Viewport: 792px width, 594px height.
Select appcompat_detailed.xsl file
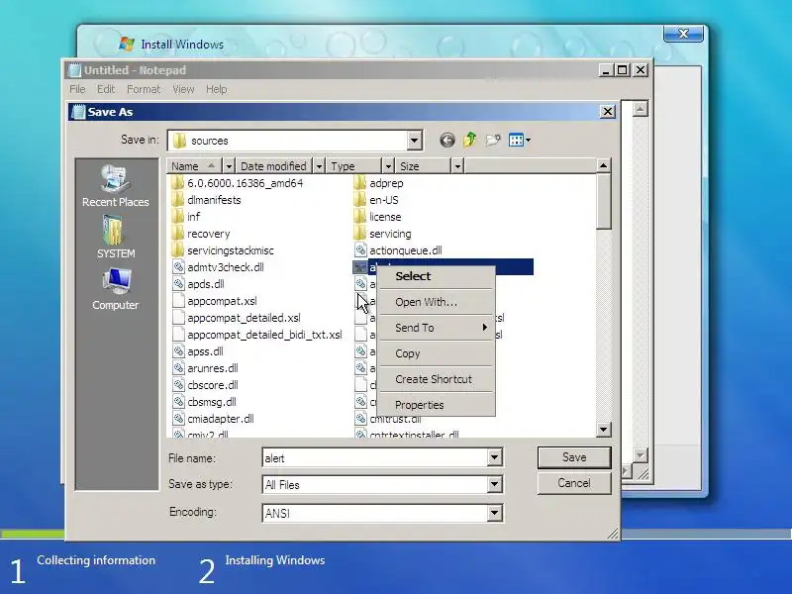[x=237, y=318]
